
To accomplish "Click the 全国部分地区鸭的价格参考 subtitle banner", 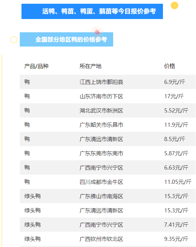I will pos(66,39).
